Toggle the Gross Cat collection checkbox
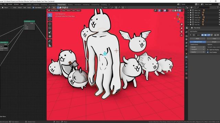Viewport: 220px width, 123px height. [x=190, y=17]
